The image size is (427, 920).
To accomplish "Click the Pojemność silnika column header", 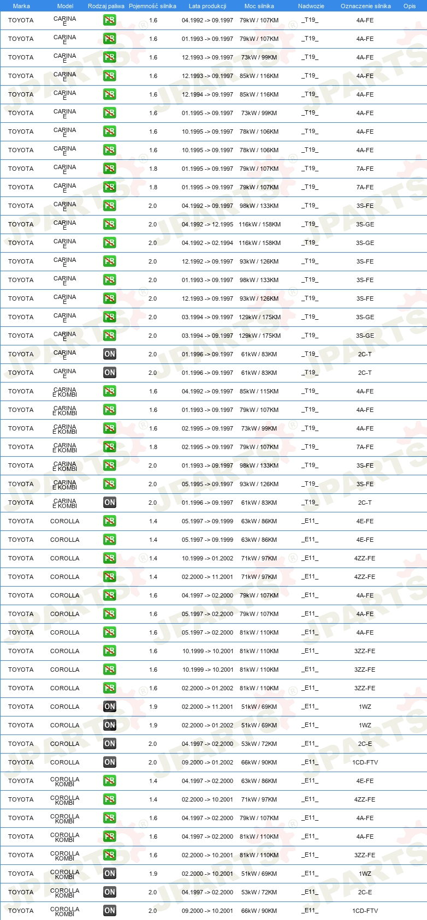I will [152, 6].
